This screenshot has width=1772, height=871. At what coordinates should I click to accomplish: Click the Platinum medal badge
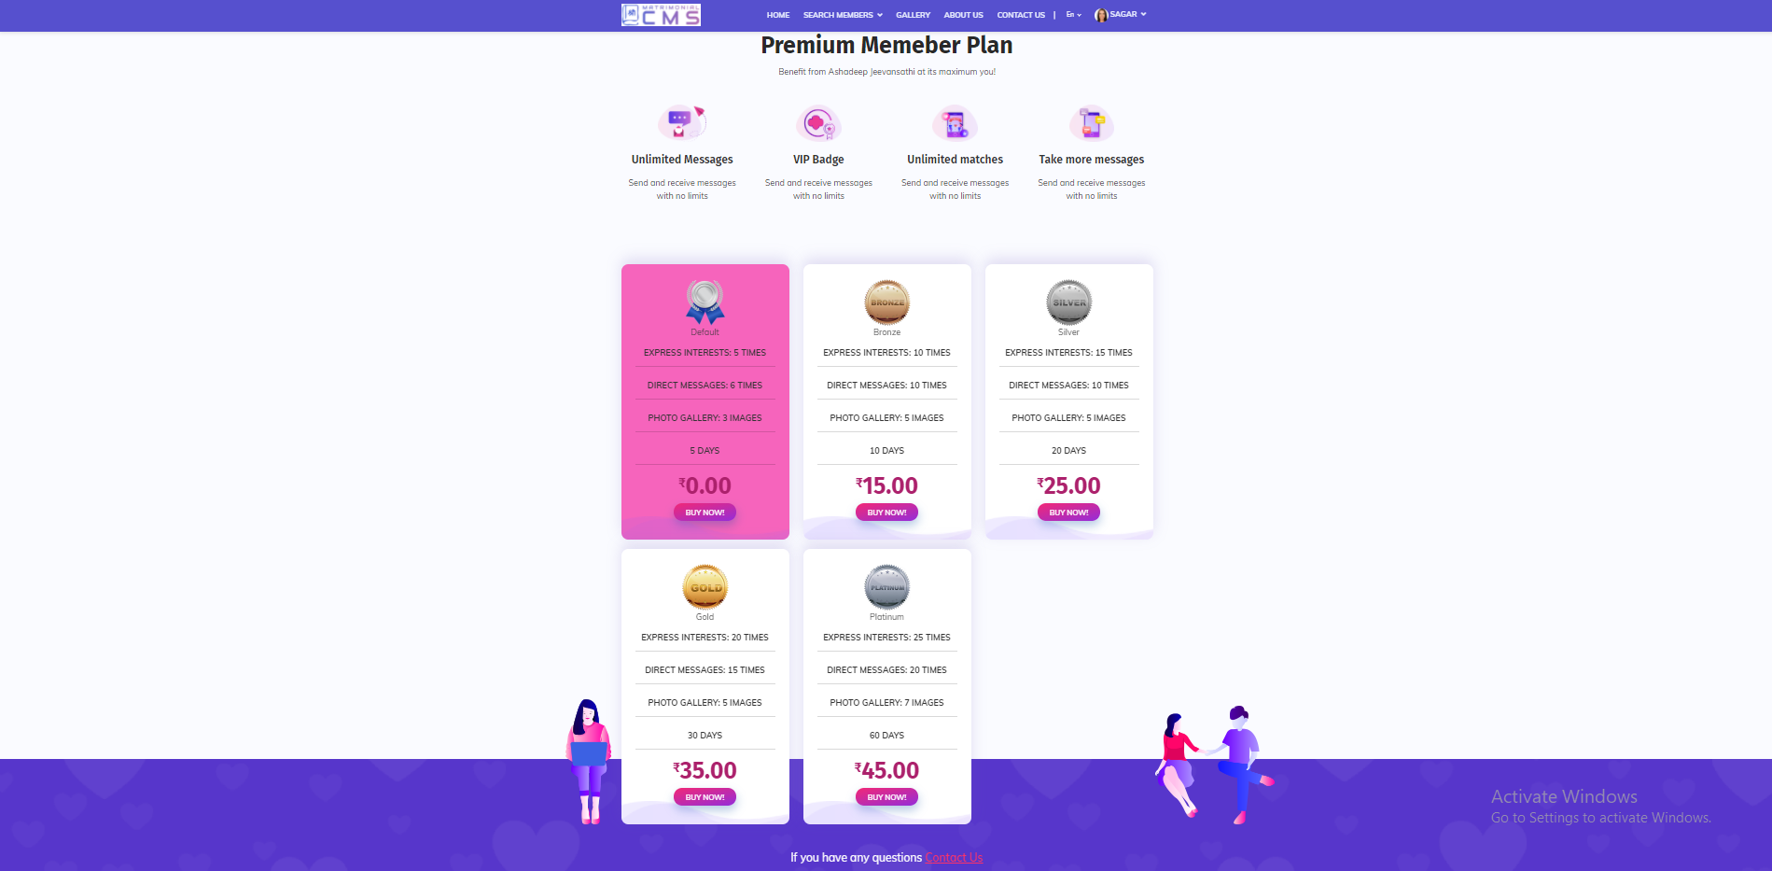pyautogui.click(x=886, y=586)
